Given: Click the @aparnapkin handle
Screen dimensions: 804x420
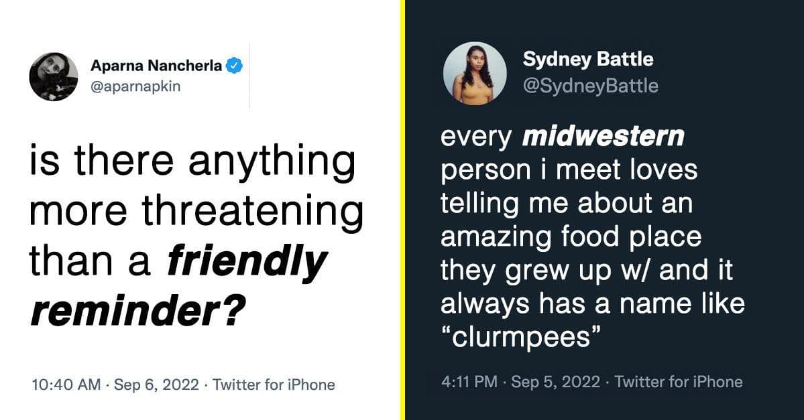Looking at the screenshot, I should click(135, 86).
